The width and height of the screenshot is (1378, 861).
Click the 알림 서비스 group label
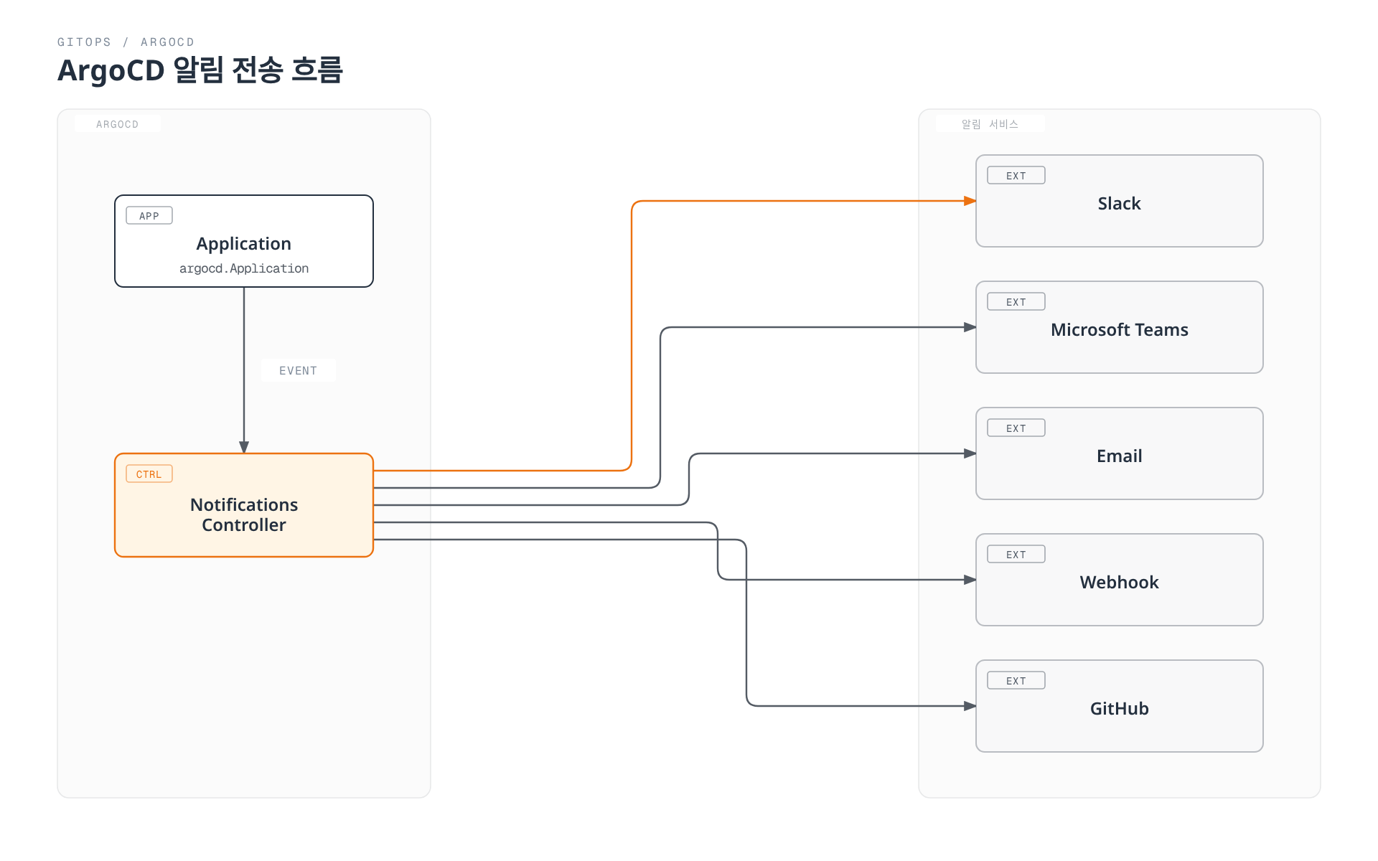990,124
